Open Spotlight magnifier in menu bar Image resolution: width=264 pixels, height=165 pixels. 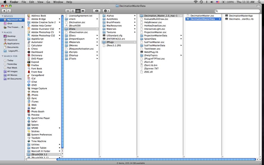coord(259,2)
